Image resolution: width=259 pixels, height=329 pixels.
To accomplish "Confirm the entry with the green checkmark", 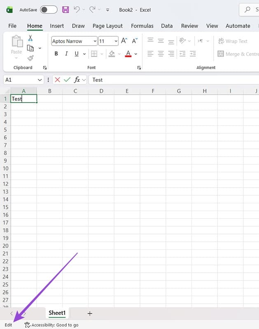I will 67,80.
